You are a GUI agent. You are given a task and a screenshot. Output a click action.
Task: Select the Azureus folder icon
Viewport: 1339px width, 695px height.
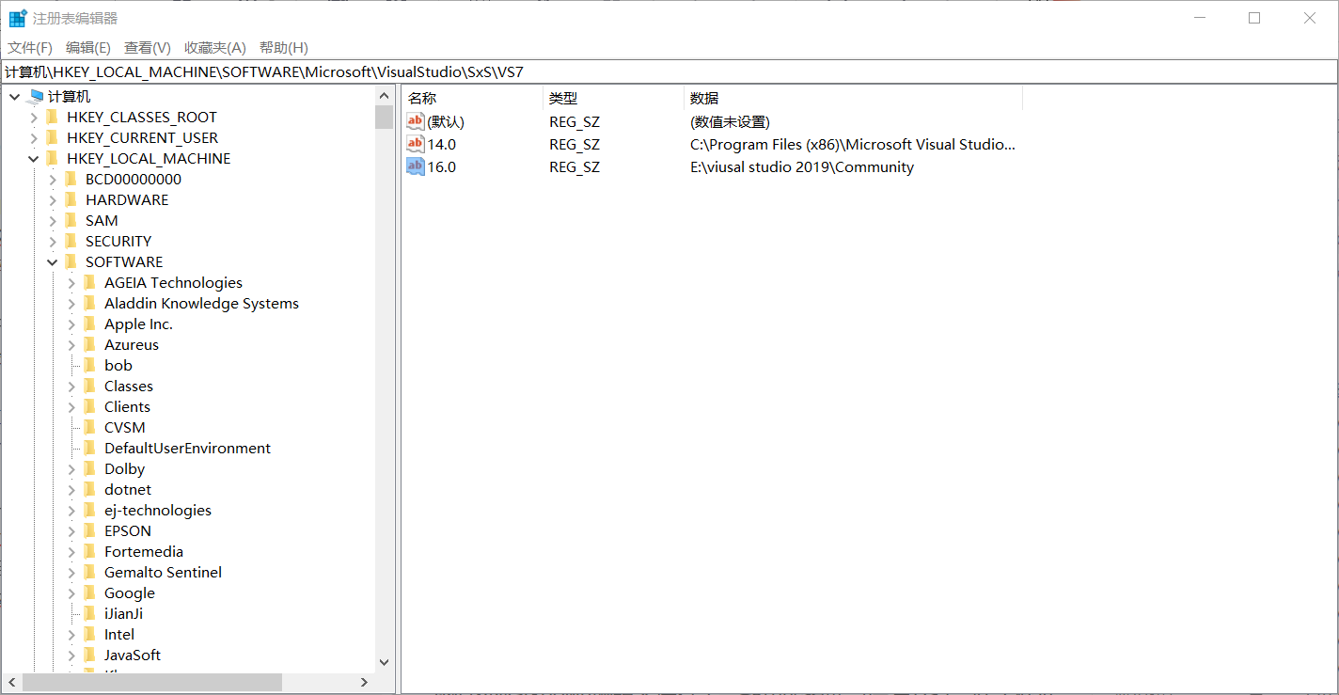click(89, 344)
